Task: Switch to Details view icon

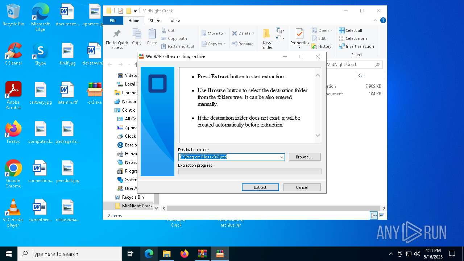Action: point(374,215)
